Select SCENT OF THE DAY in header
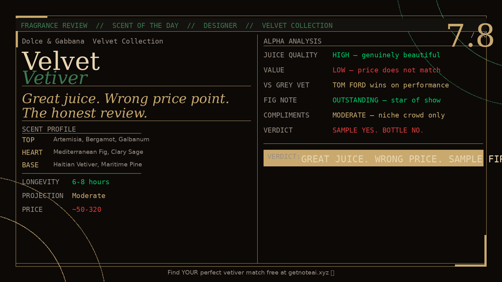This screenshot has height=282, width=502. (145, 25)
